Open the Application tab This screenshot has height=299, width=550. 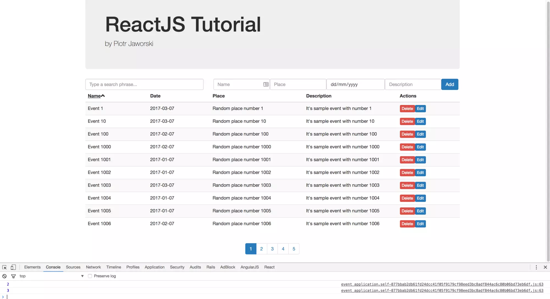point(155,267)
